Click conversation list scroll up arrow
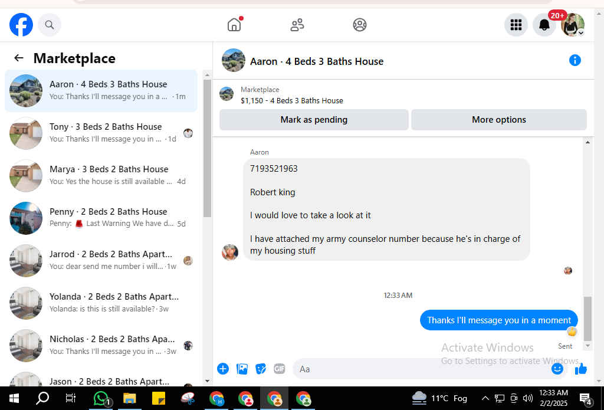The image size is (604, 410). (207, 75)
